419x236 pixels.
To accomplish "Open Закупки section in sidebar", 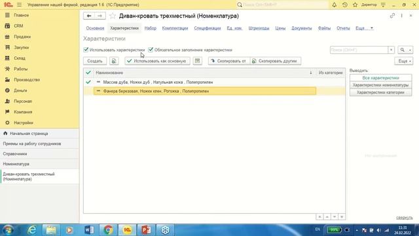I will click(22, 47).
